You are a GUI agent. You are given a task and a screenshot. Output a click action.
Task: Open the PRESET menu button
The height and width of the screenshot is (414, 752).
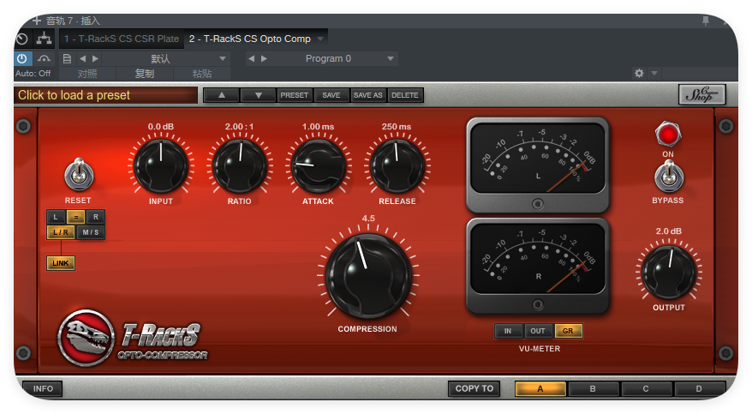coord(294,95)
